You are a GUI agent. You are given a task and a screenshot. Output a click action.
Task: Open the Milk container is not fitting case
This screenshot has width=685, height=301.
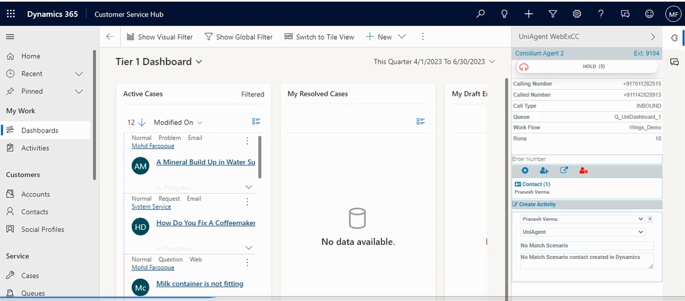pyautogui.click(x=200, y=284)
